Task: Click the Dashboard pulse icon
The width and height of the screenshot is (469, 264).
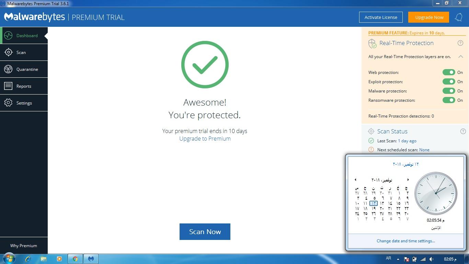Action: tap(8, 35)
